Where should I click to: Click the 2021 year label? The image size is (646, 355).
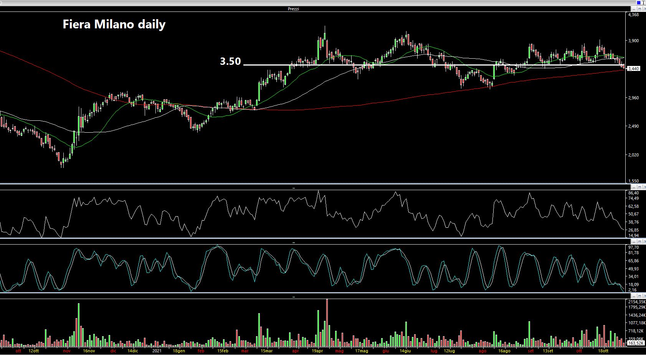tap(157, 351)
